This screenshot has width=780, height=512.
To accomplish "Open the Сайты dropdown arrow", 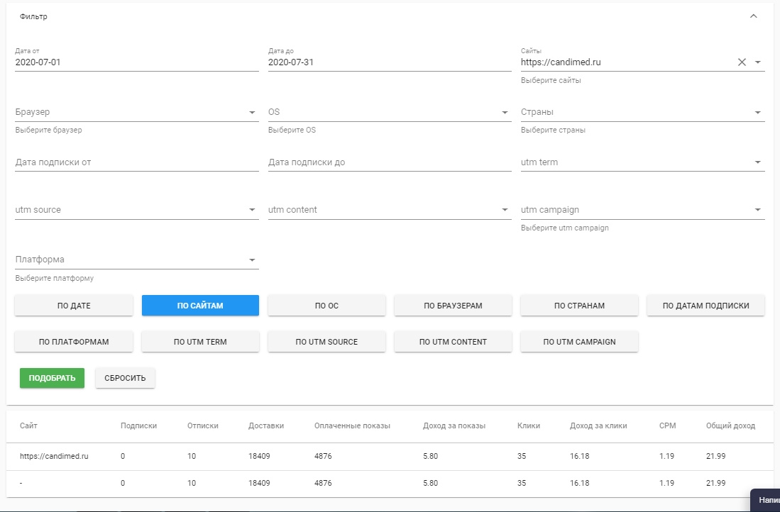I will click(758, 62).
